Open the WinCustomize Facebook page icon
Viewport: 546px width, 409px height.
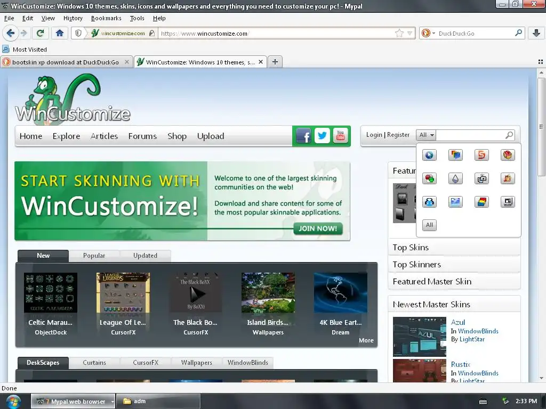tap(303, 136)
